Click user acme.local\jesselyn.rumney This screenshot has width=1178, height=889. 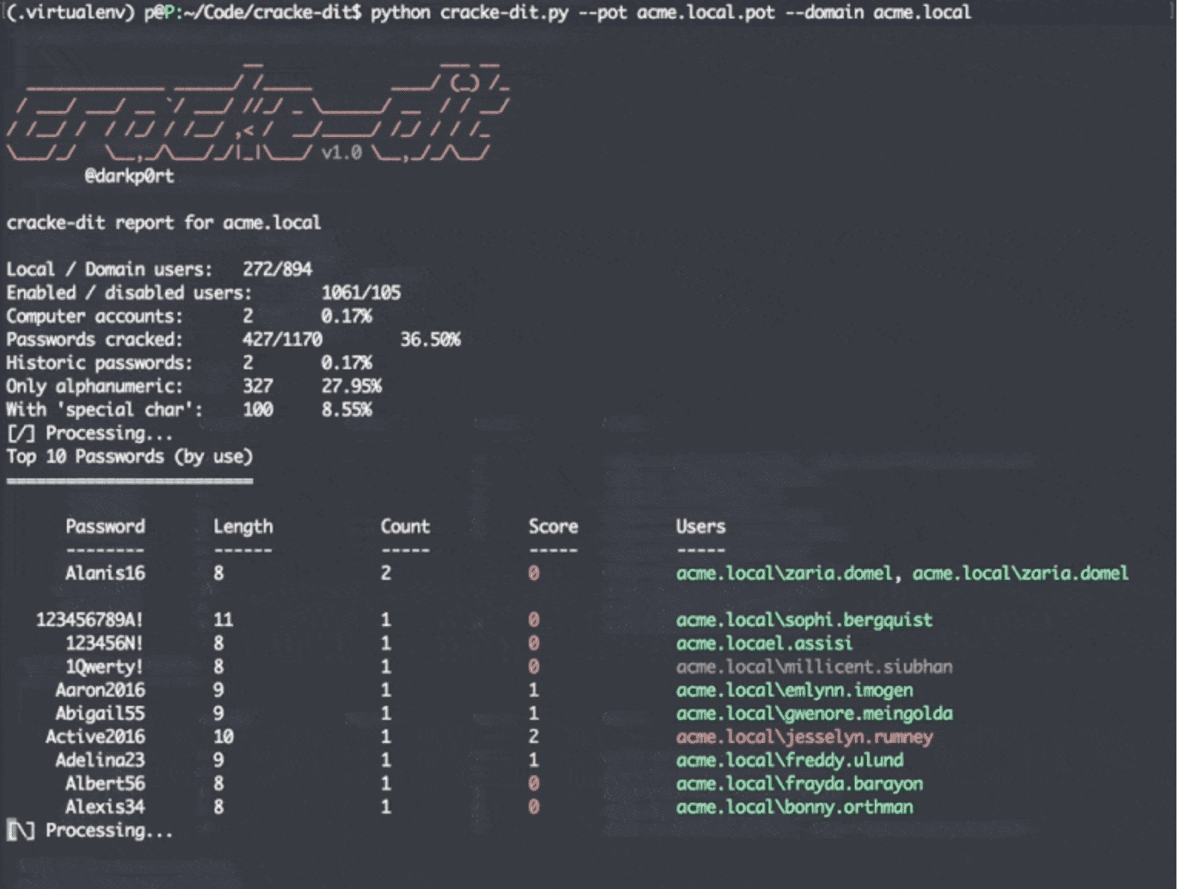(805, 738)
